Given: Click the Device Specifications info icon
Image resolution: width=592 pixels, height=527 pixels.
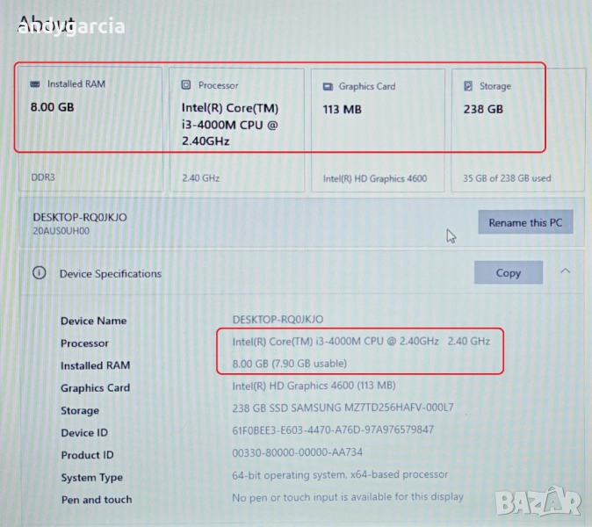Looking at the screenshot, I should [x=39, y=273].
